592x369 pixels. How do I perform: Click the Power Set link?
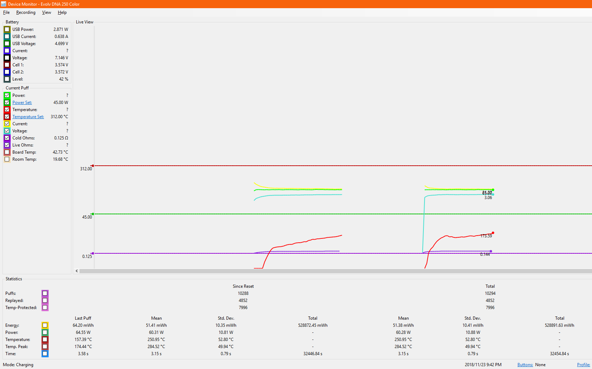(x=22, y=103)
